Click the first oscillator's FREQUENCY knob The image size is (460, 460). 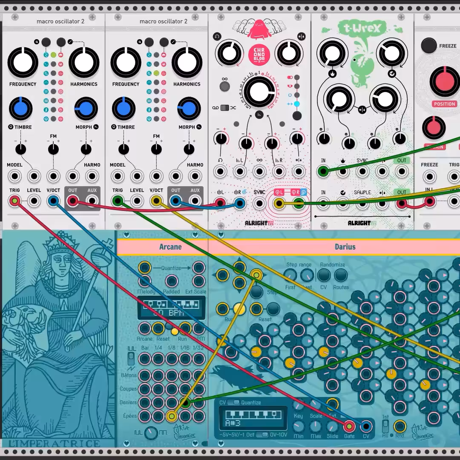(23, 63)
